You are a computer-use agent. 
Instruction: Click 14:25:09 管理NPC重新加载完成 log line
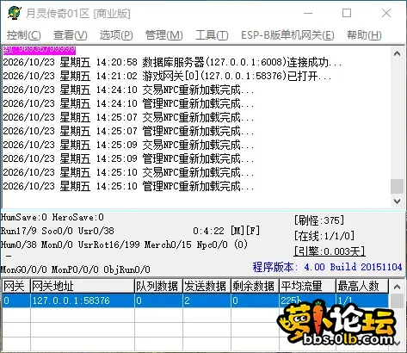click(128, 158)
